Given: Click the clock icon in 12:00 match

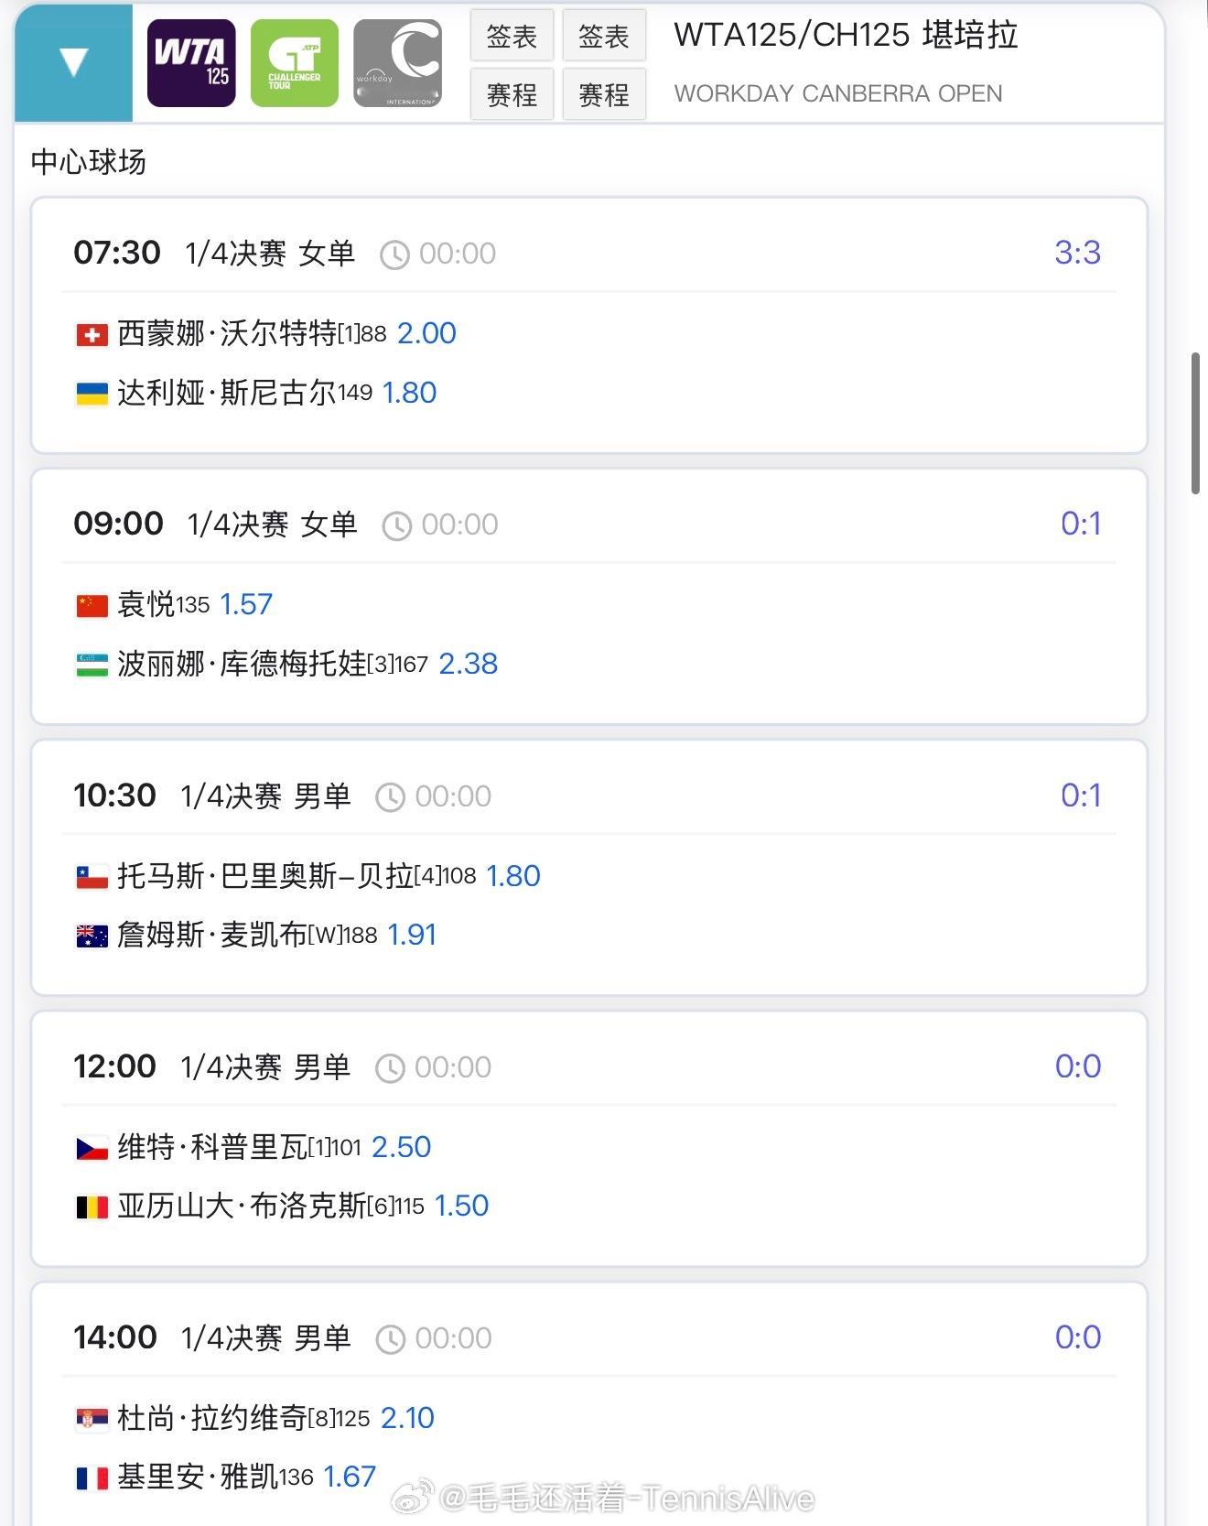Looking at the screenshot, I should pos(390,1068).
